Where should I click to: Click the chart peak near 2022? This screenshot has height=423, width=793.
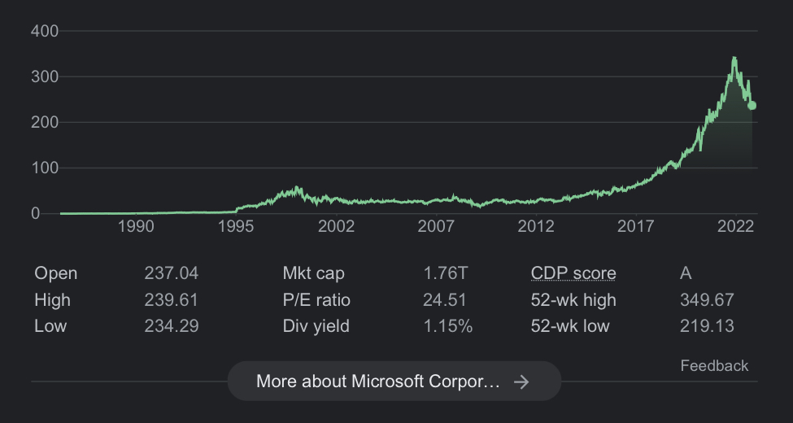[x=734, y=58]
